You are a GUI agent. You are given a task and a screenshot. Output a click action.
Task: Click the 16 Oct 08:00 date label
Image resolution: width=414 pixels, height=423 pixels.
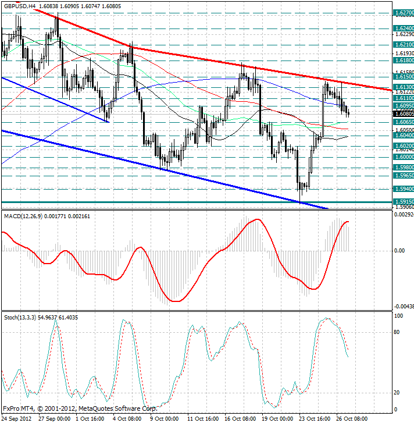240,419
